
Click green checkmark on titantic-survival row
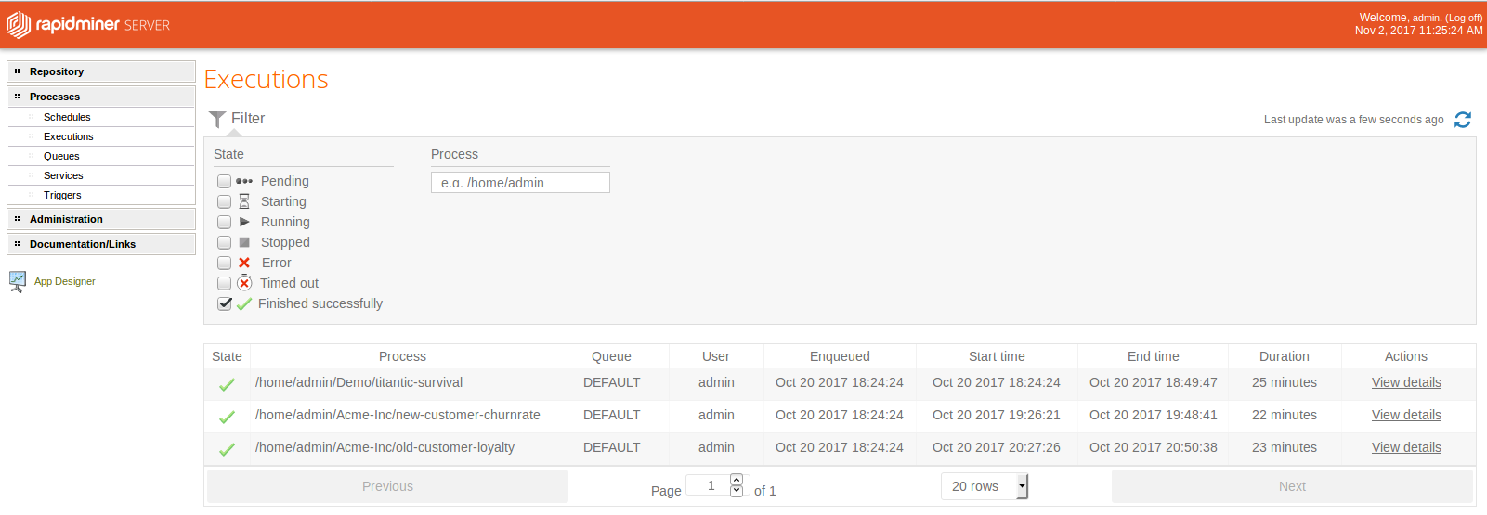[227, 384]
